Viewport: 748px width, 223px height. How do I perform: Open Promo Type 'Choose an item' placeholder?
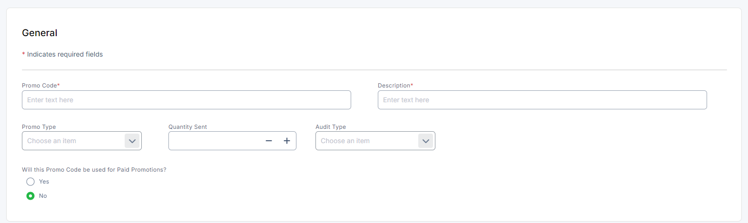click(52, 141)
